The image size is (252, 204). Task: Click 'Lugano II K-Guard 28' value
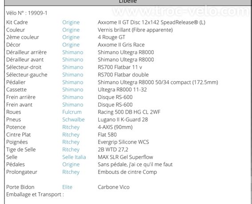point(123,120)
